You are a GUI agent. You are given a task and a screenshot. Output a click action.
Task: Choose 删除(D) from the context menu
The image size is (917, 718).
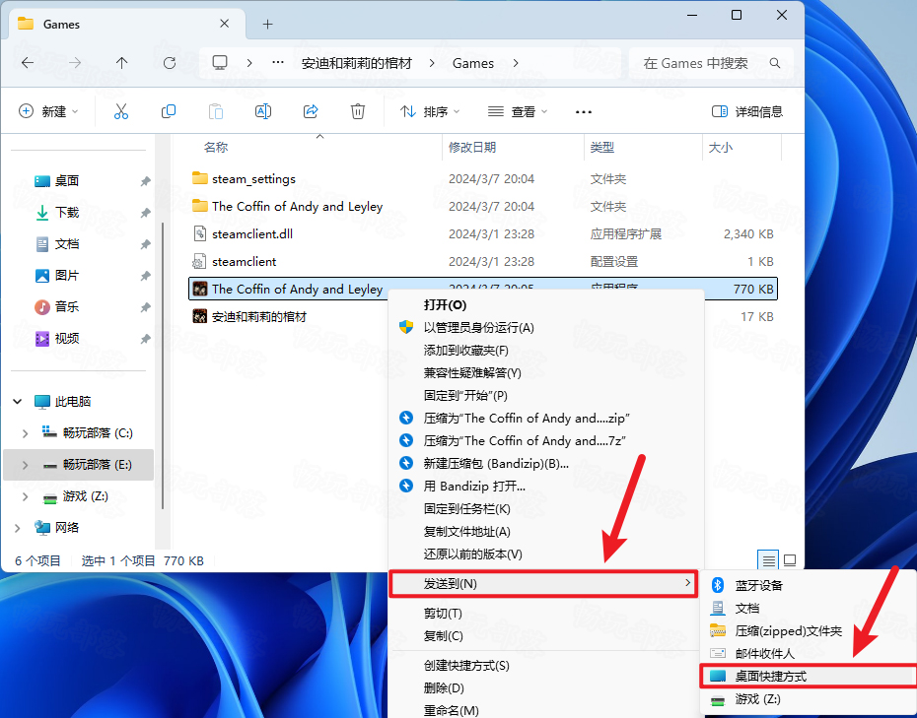pos(546,687)
